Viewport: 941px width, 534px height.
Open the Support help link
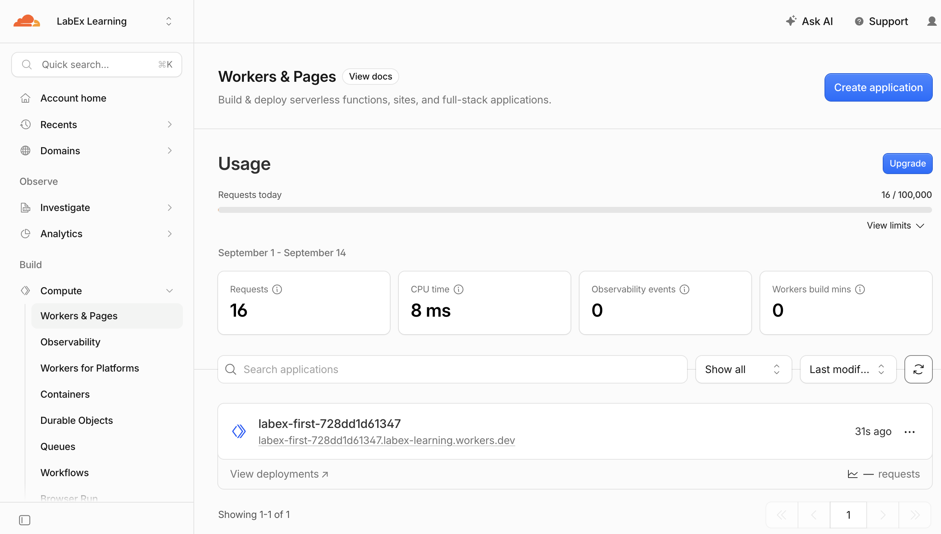(881, 21)
